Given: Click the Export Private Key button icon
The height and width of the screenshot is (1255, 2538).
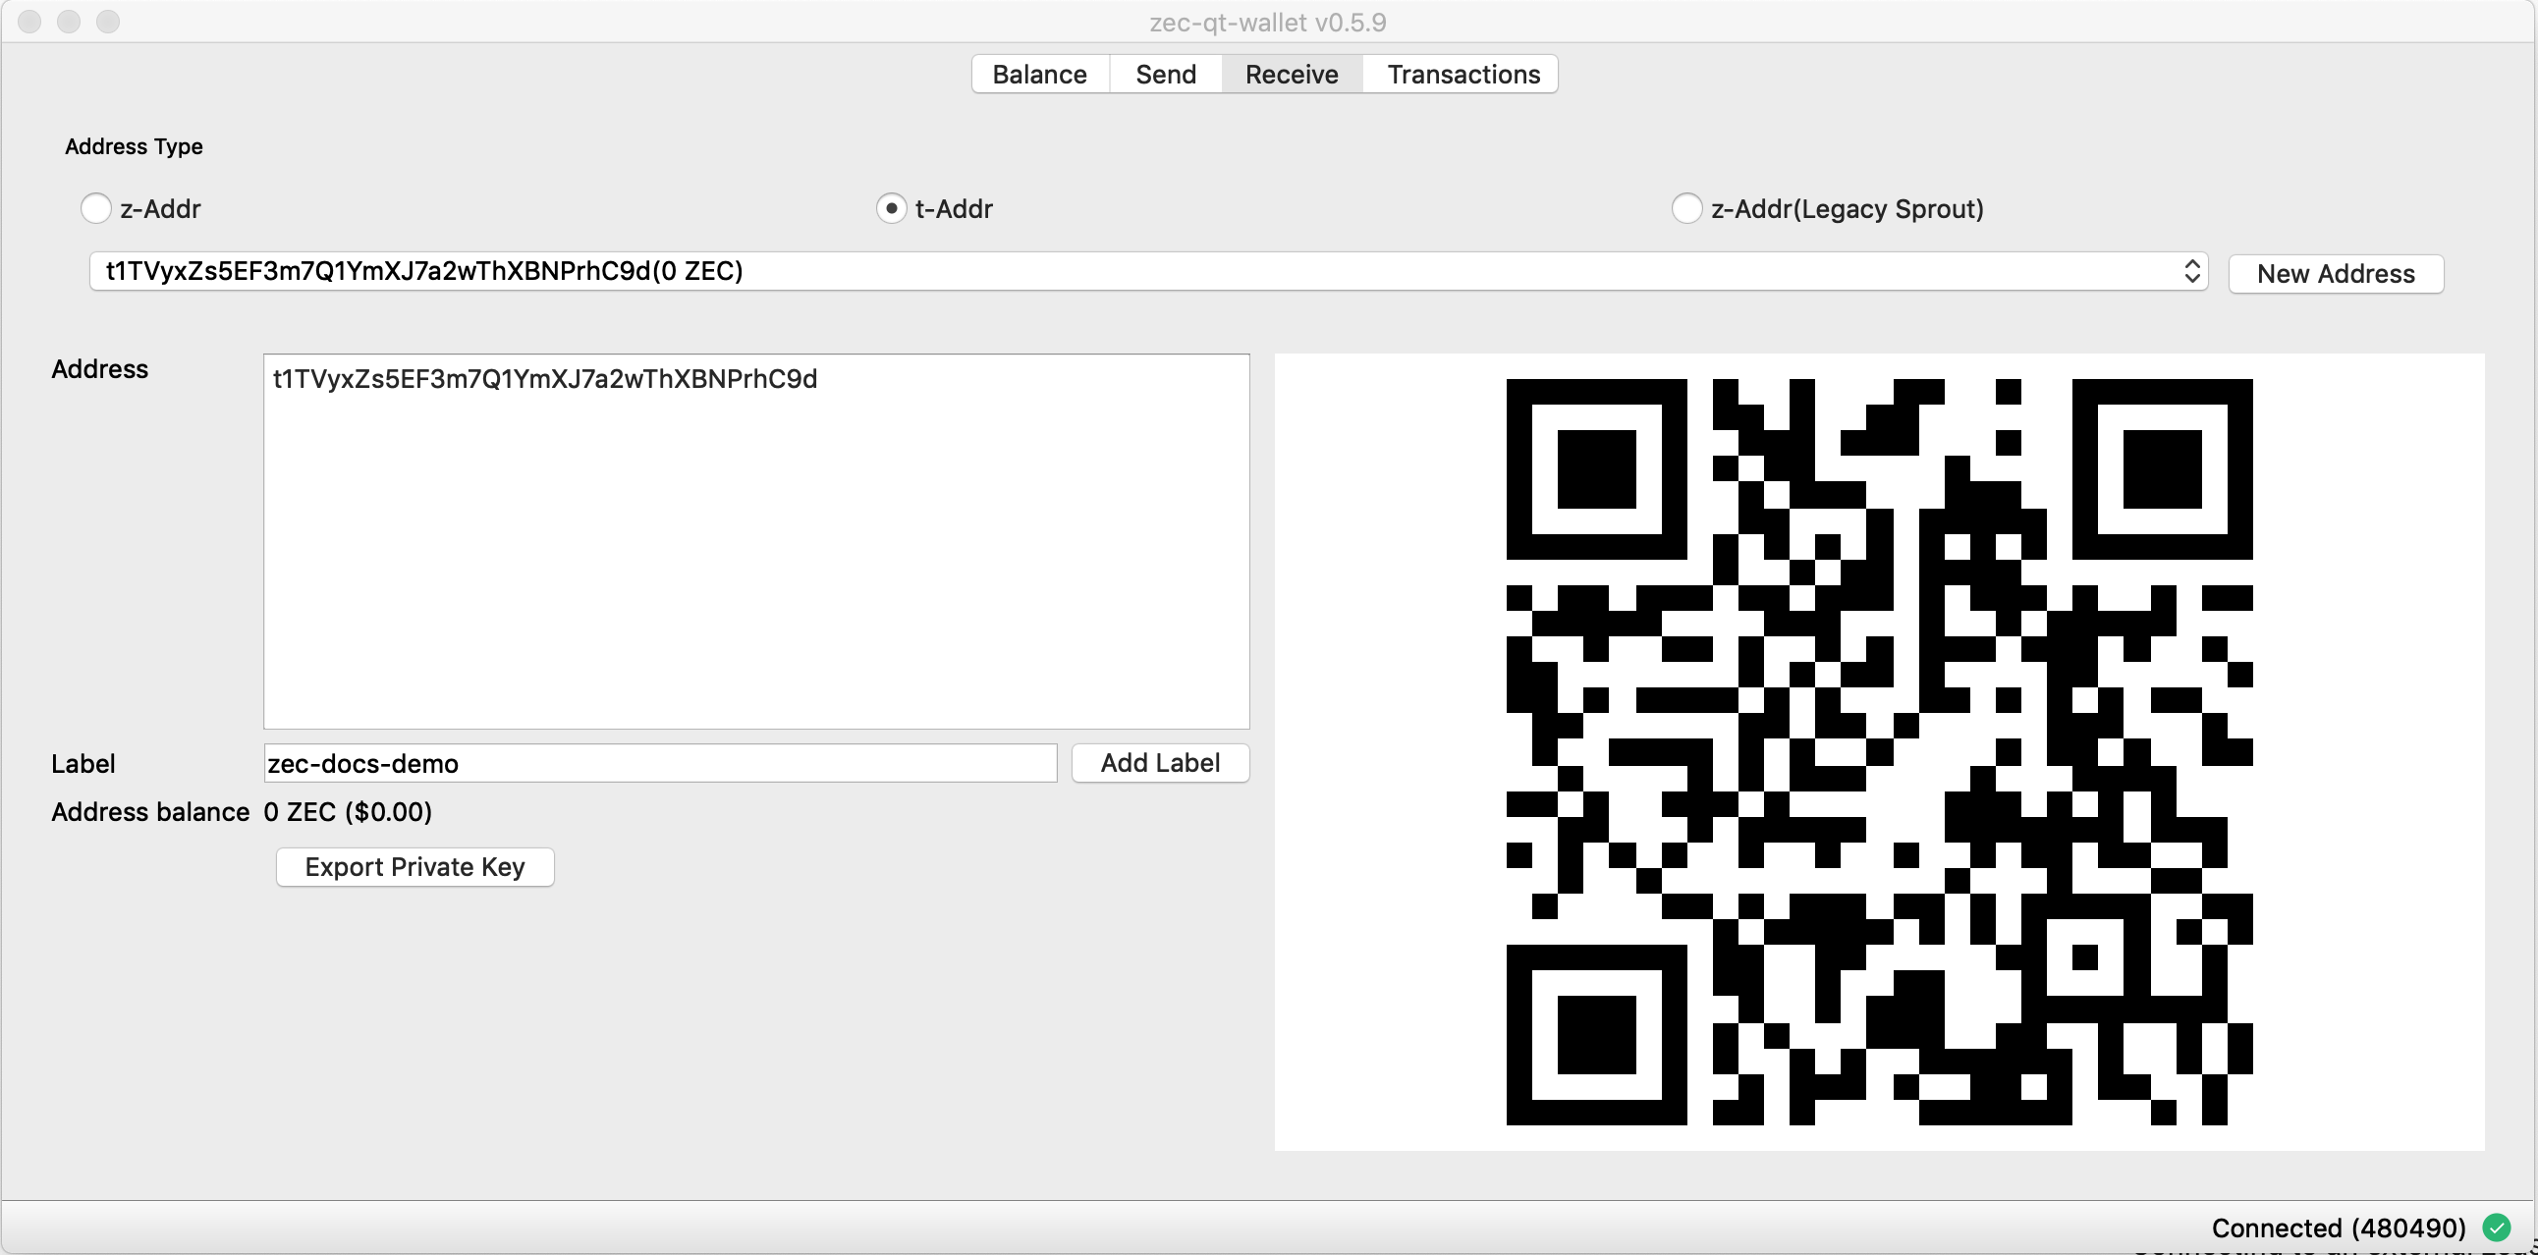Looking at the screenshot, I should (414, 865).
